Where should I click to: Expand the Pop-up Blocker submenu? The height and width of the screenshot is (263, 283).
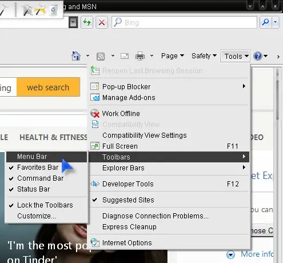(169, 86)
